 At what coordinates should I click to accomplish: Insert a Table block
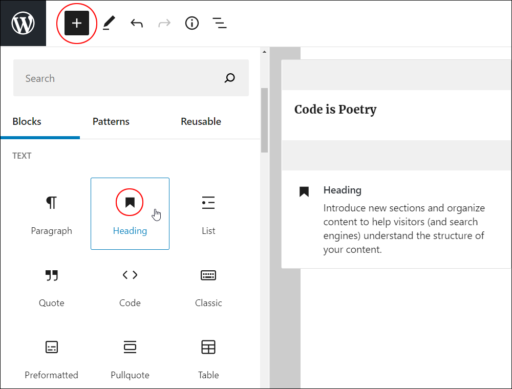click(x=208, y=358)
